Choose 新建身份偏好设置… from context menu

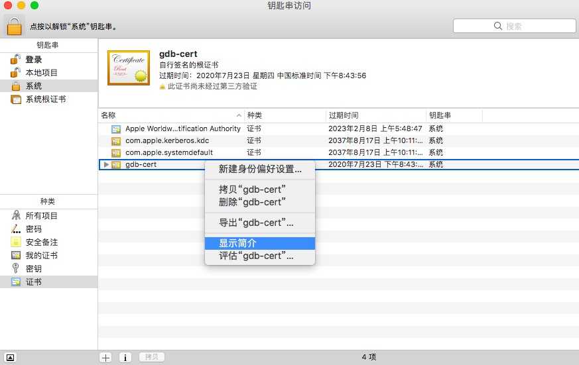point(260,169)
